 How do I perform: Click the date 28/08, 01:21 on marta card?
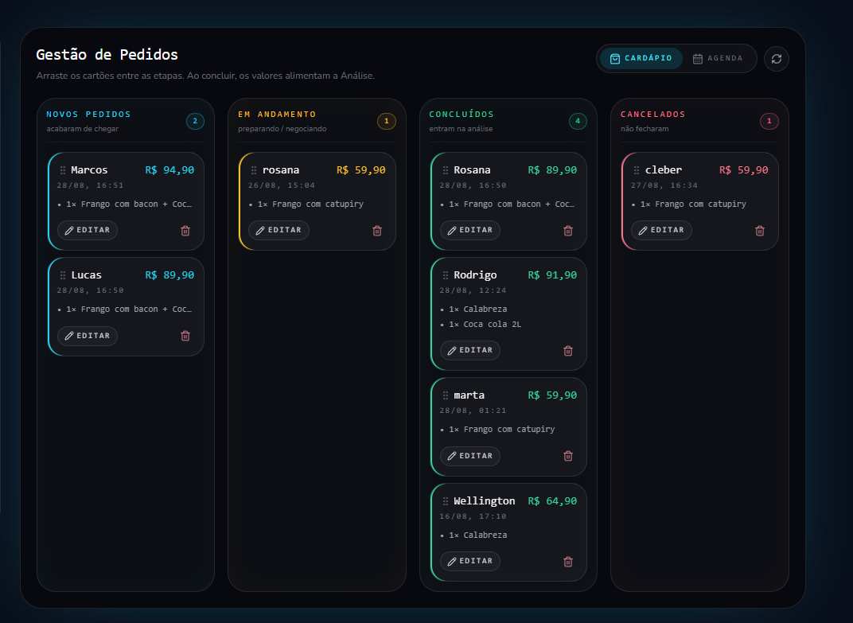473,411
